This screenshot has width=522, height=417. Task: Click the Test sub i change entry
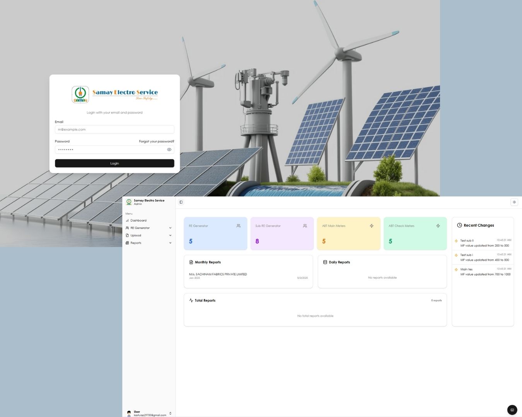pyautogui.click(x=483, y=257)
